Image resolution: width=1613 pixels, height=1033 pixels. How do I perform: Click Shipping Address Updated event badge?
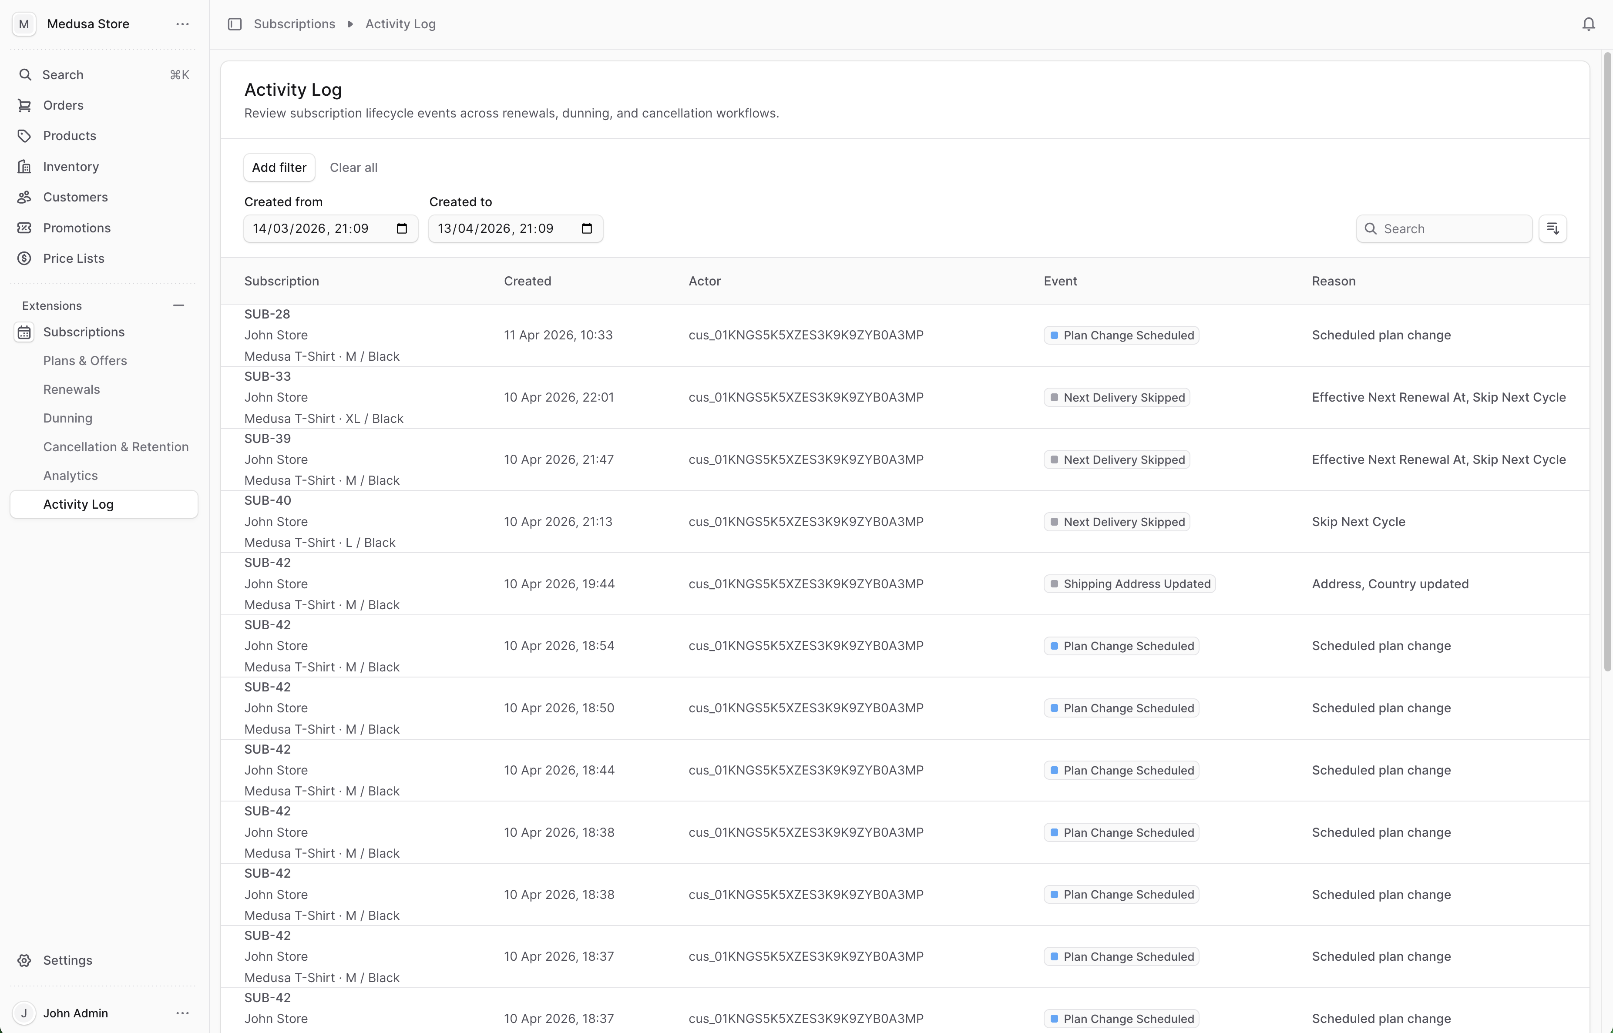(x=1130, y=584)
